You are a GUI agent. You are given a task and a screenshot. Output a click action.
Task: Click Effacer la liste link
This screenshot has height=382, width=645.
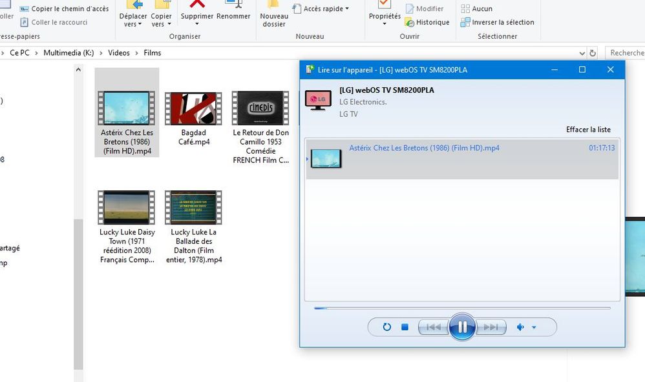tap(588, 130)
